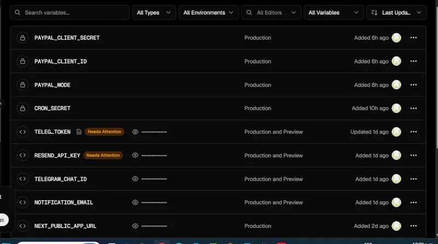
Task: Select the PAYPAL_CLIENT_ID variable name
Action: (x=61, y=61)
